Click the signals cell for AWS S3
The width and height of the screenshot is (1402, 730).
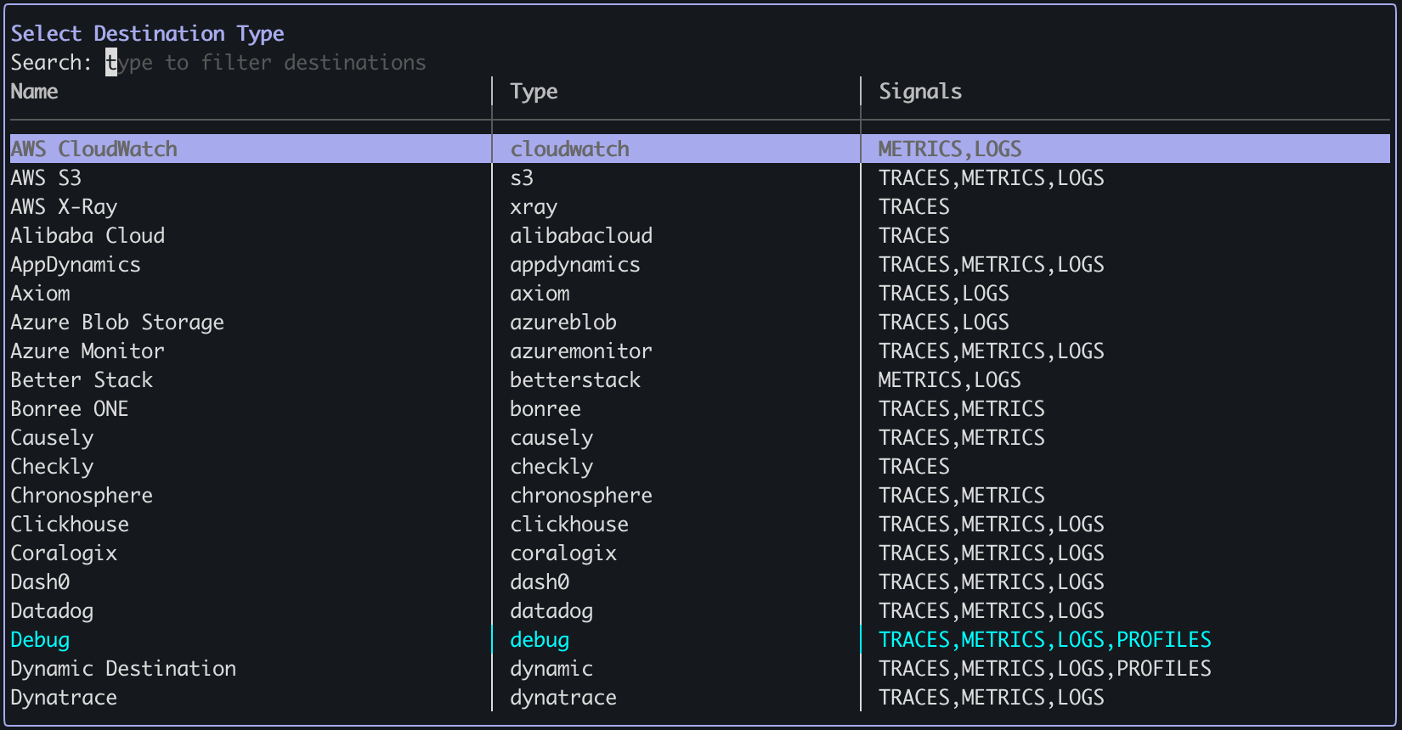point(992,178)
